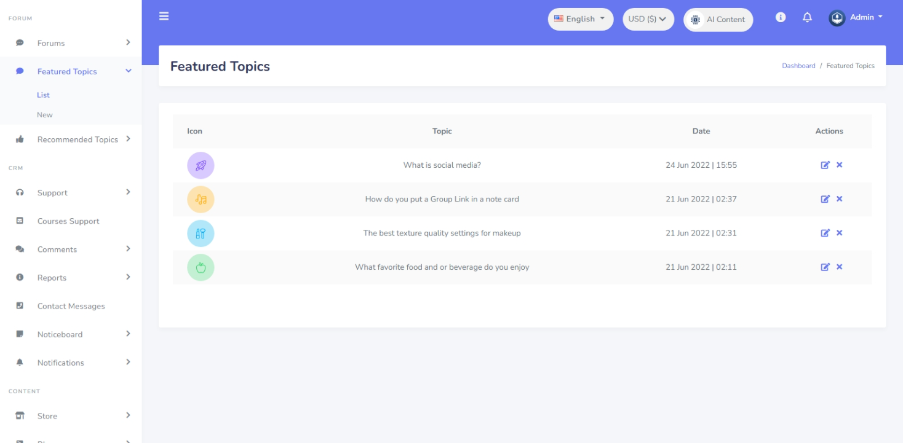Click the date 21 Jun 2022 | 02:11

click(701, 267)
